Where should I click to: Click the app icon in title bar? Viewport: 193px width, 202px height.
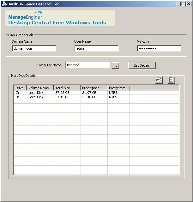[4, 4]
